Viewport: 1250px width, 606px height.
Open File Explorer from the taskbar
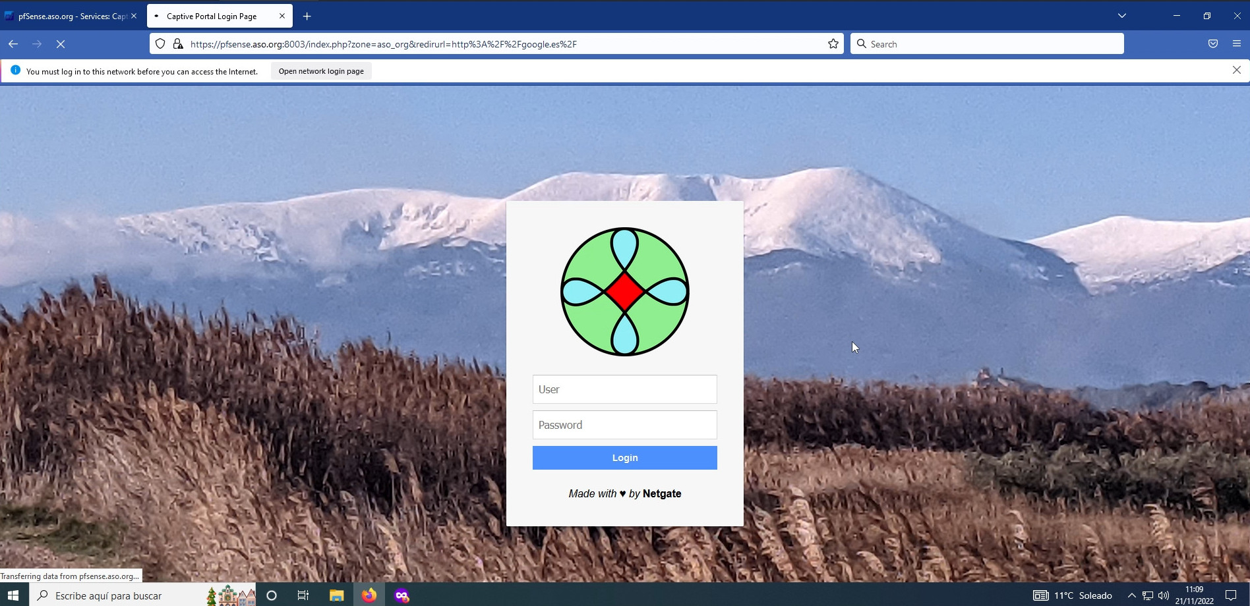click(x=336, y=595)
